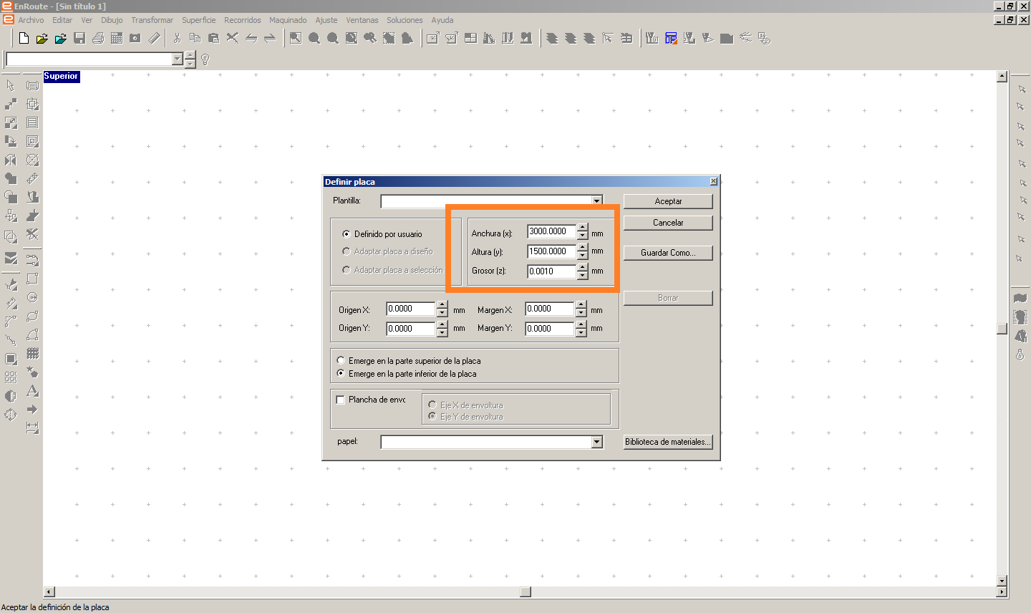The image size is (1031, 613).
Task: Click the Print icon in toolbar
Action: tap(98, 38)
